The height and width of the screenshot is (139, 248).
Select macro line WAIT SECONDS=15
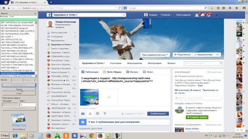coord(17,73)
